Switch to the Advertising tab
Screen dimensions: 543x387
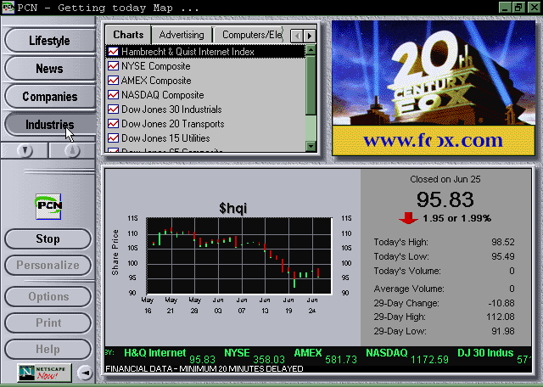pos(182,35)
